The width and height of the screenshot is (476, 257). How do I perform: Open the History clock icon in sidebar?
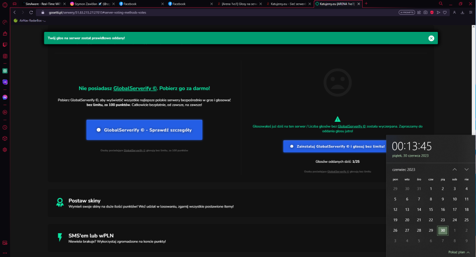click(x=5, y=128)
